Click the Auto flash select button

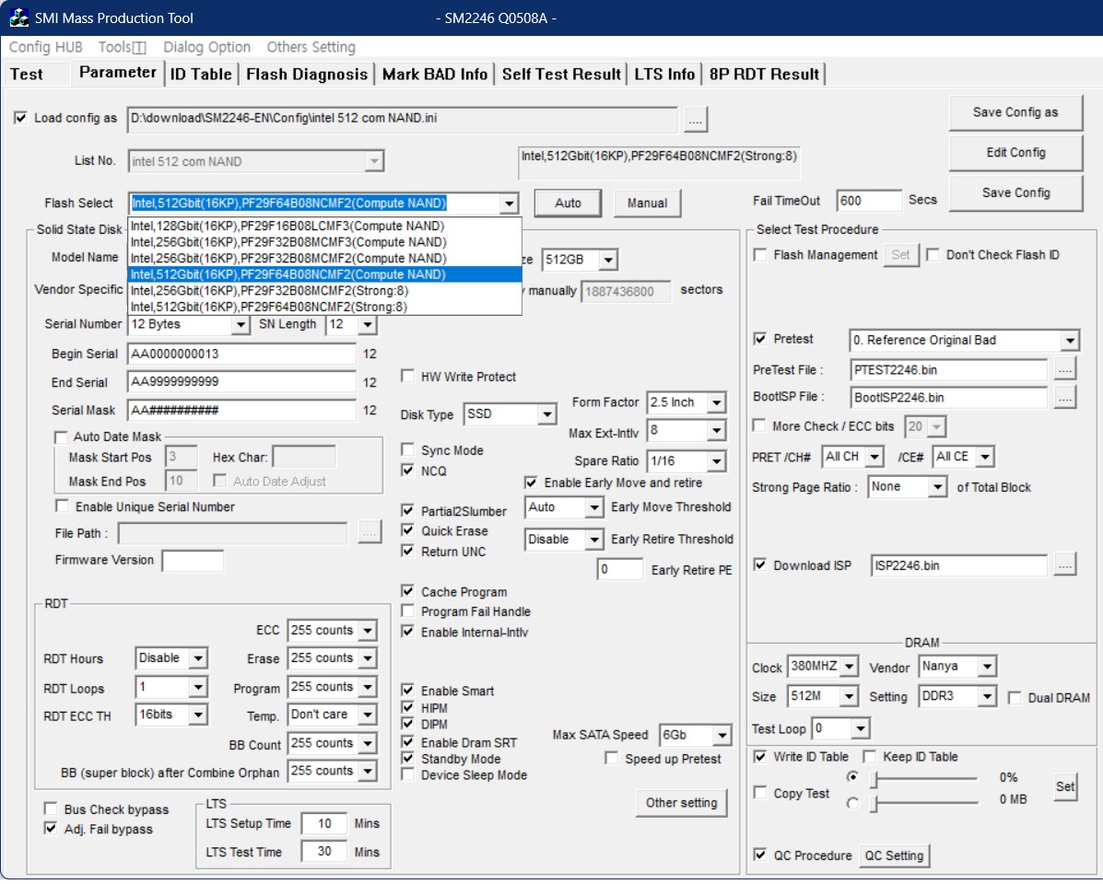[x=568, y=204]
